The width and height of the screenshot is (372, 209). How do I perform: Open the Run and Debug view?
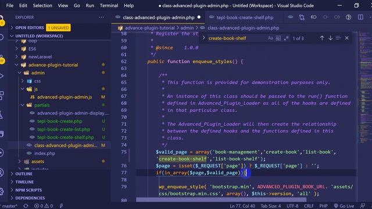click(1, 76)
